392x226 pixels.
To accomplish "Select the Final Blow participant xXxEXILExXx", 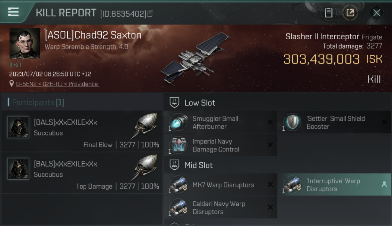I will [82, 131].
